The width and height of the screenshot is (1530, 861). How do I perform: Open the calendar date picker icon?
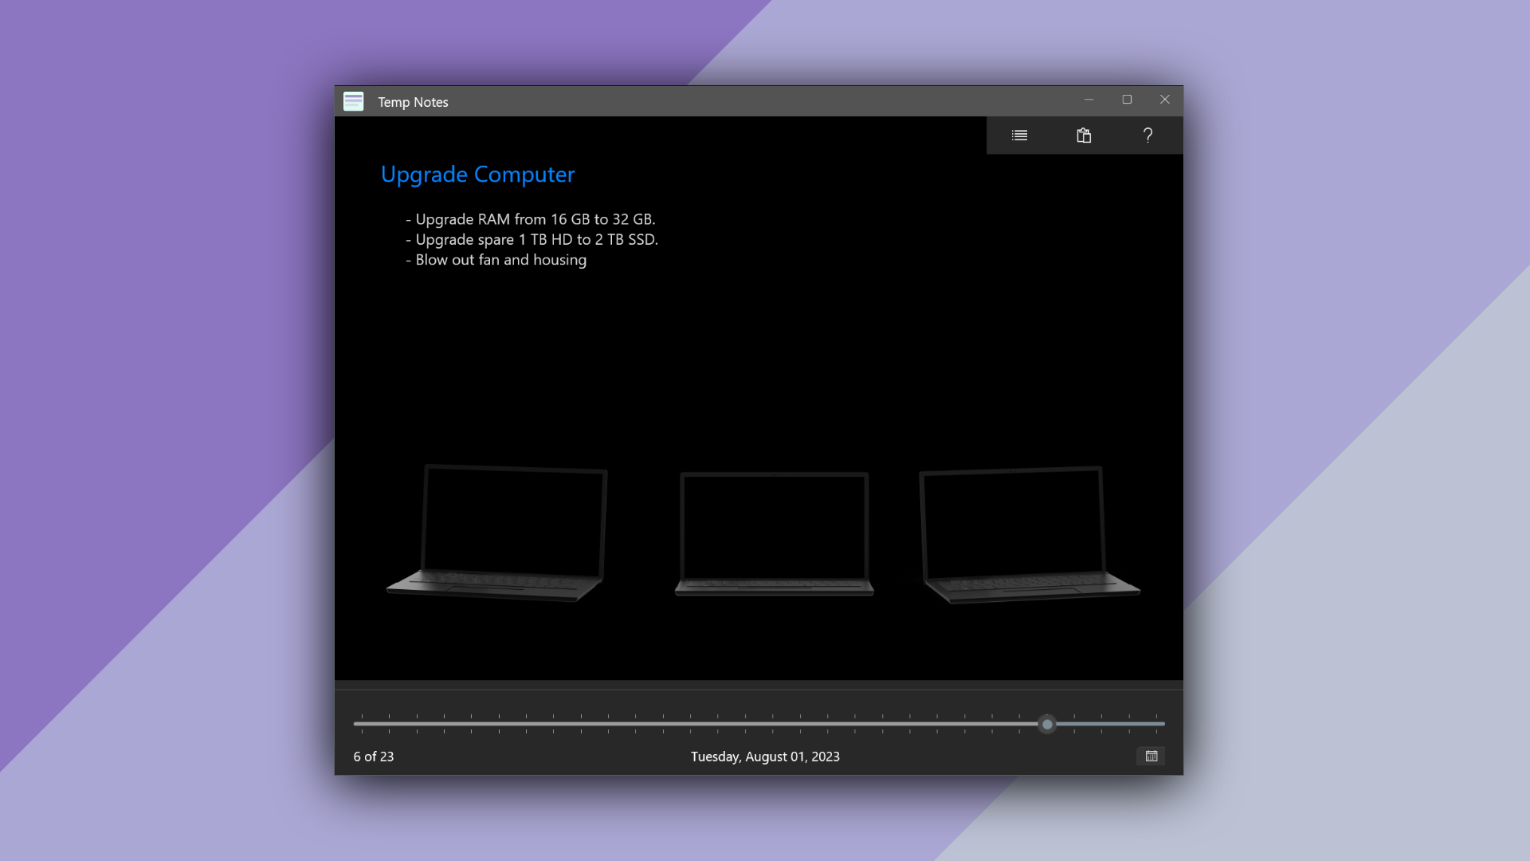coord(1151,756)
